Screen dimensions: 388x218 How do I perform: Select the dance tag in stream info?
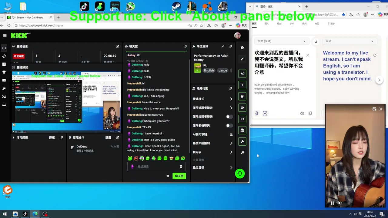click(223, 71)
